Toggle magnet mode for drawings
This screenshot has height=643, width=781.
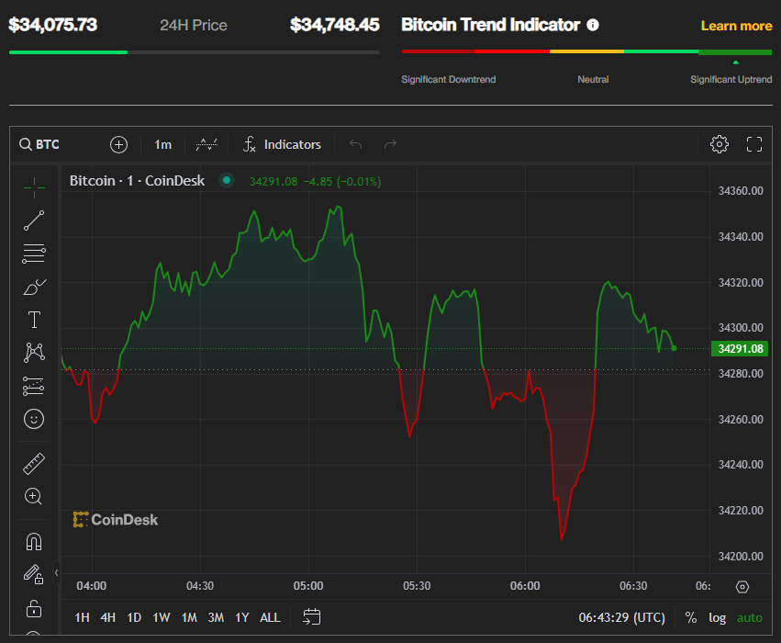coord(34,541)
